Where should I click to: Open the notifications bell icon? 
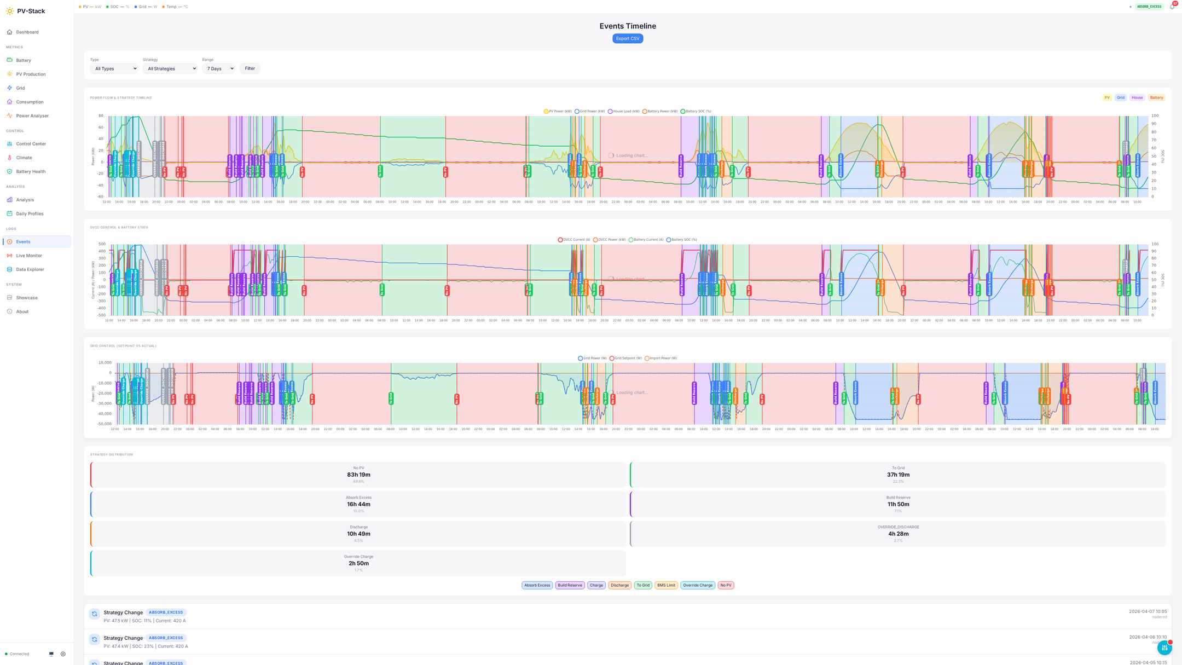pos(1172,7)
